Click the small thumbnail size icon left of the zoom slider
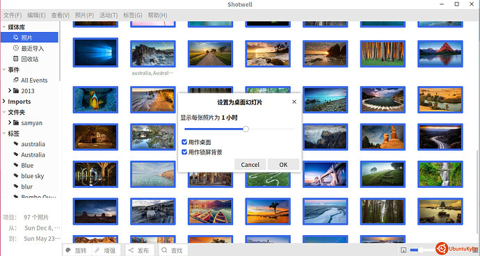Image resolution: width=480 pixels, height=256 pixels. (x=403, y=250)
